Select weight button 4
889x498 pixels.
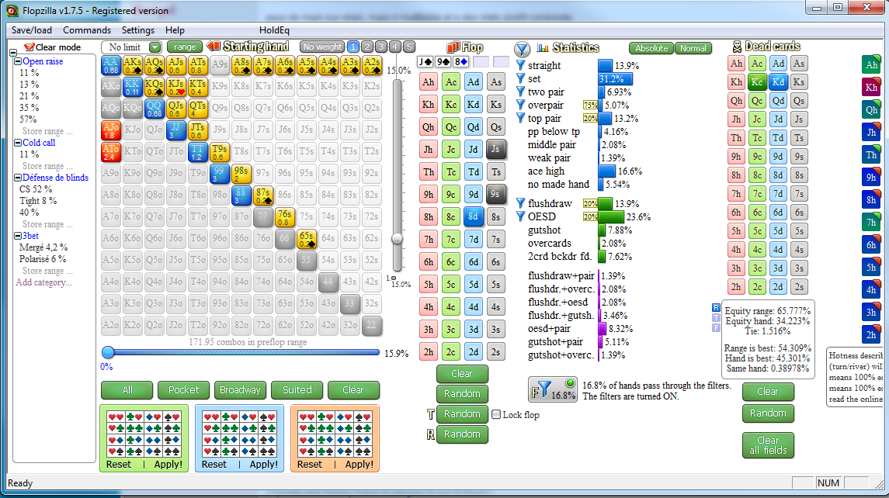point(395,47)
